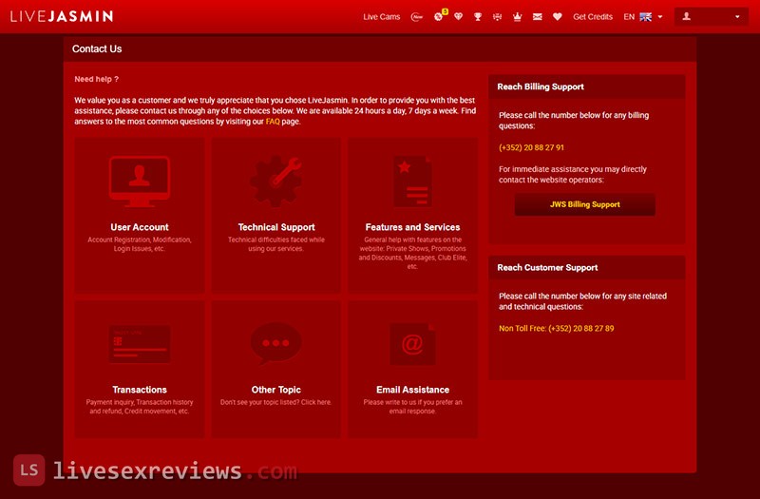Click the New badge icon in header
This screenshot has width=760, height=499.
pyautogui.click(x=417, y=17)
